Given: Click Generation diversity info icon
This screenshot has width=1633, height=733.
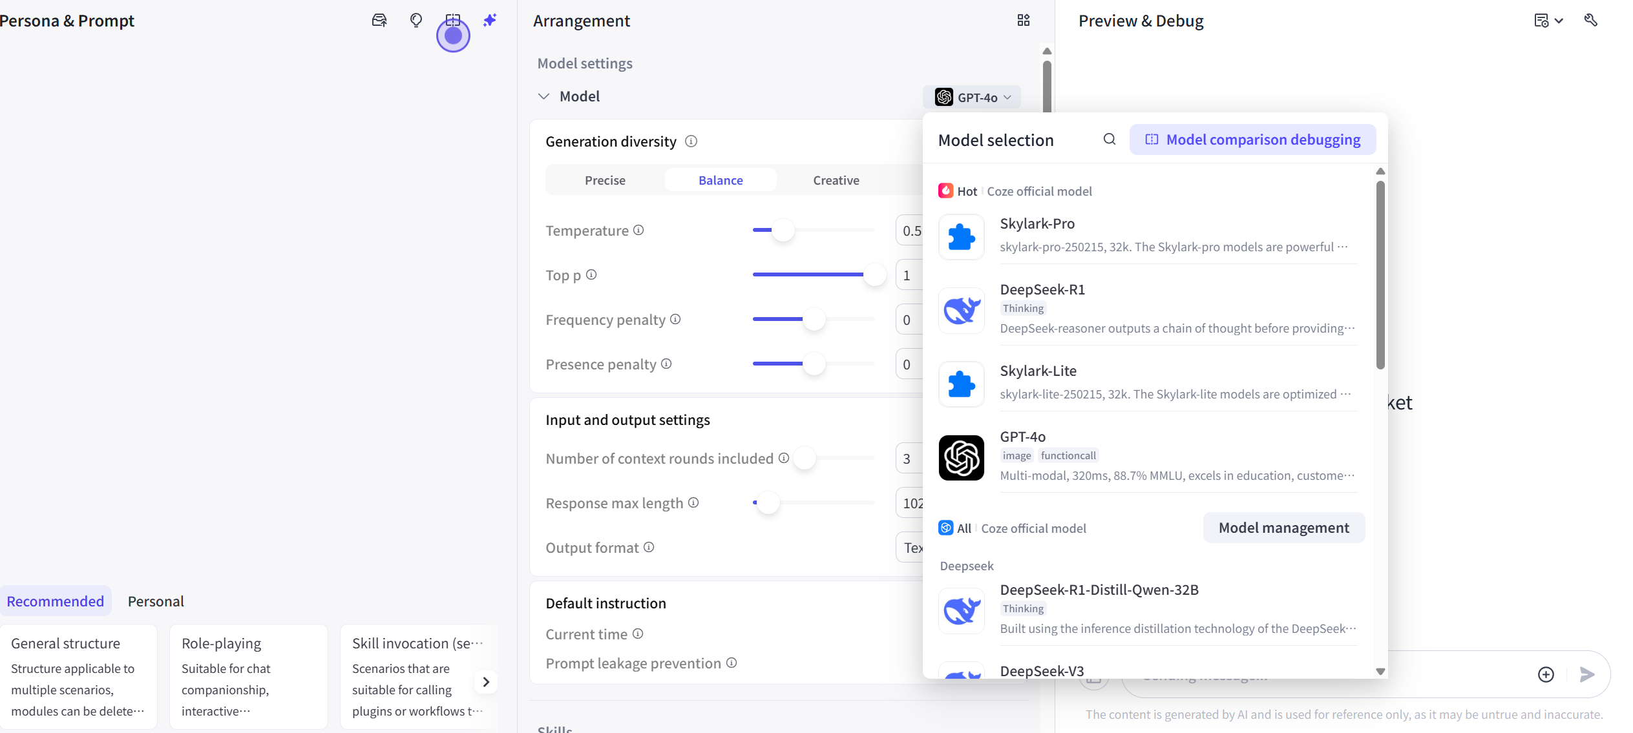Looking at the screenshot, I should click(x=691, y=141).
